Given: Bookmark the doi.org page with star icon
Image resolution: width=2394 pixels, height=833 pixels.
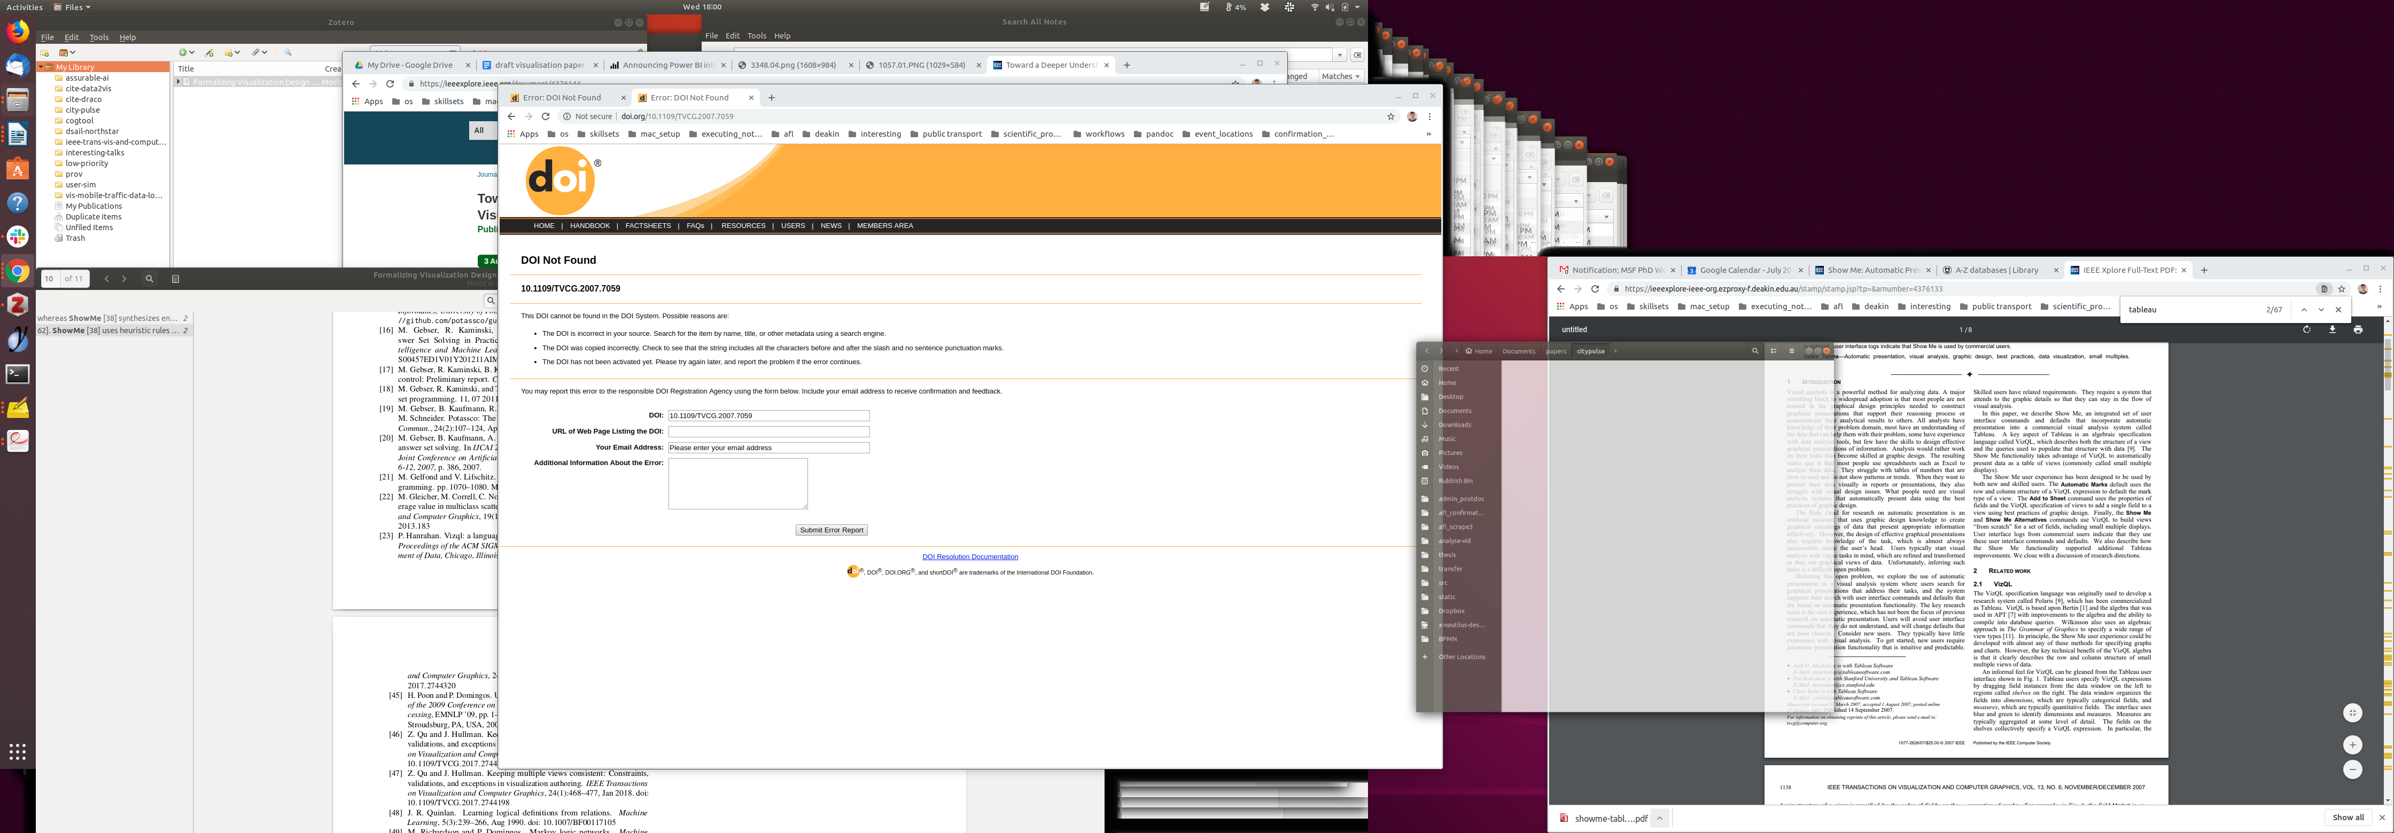Looking at the screenshot, I should click(x=1390, y=117).
